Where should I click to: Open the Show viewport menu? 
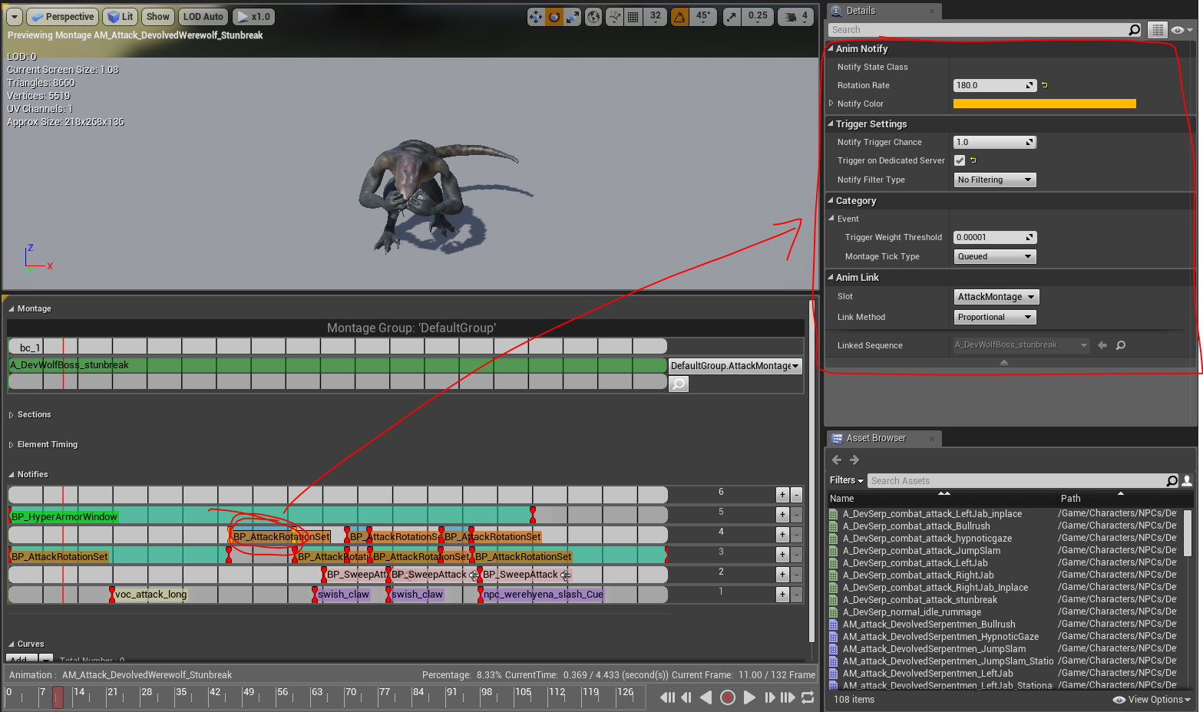[157, 17]
